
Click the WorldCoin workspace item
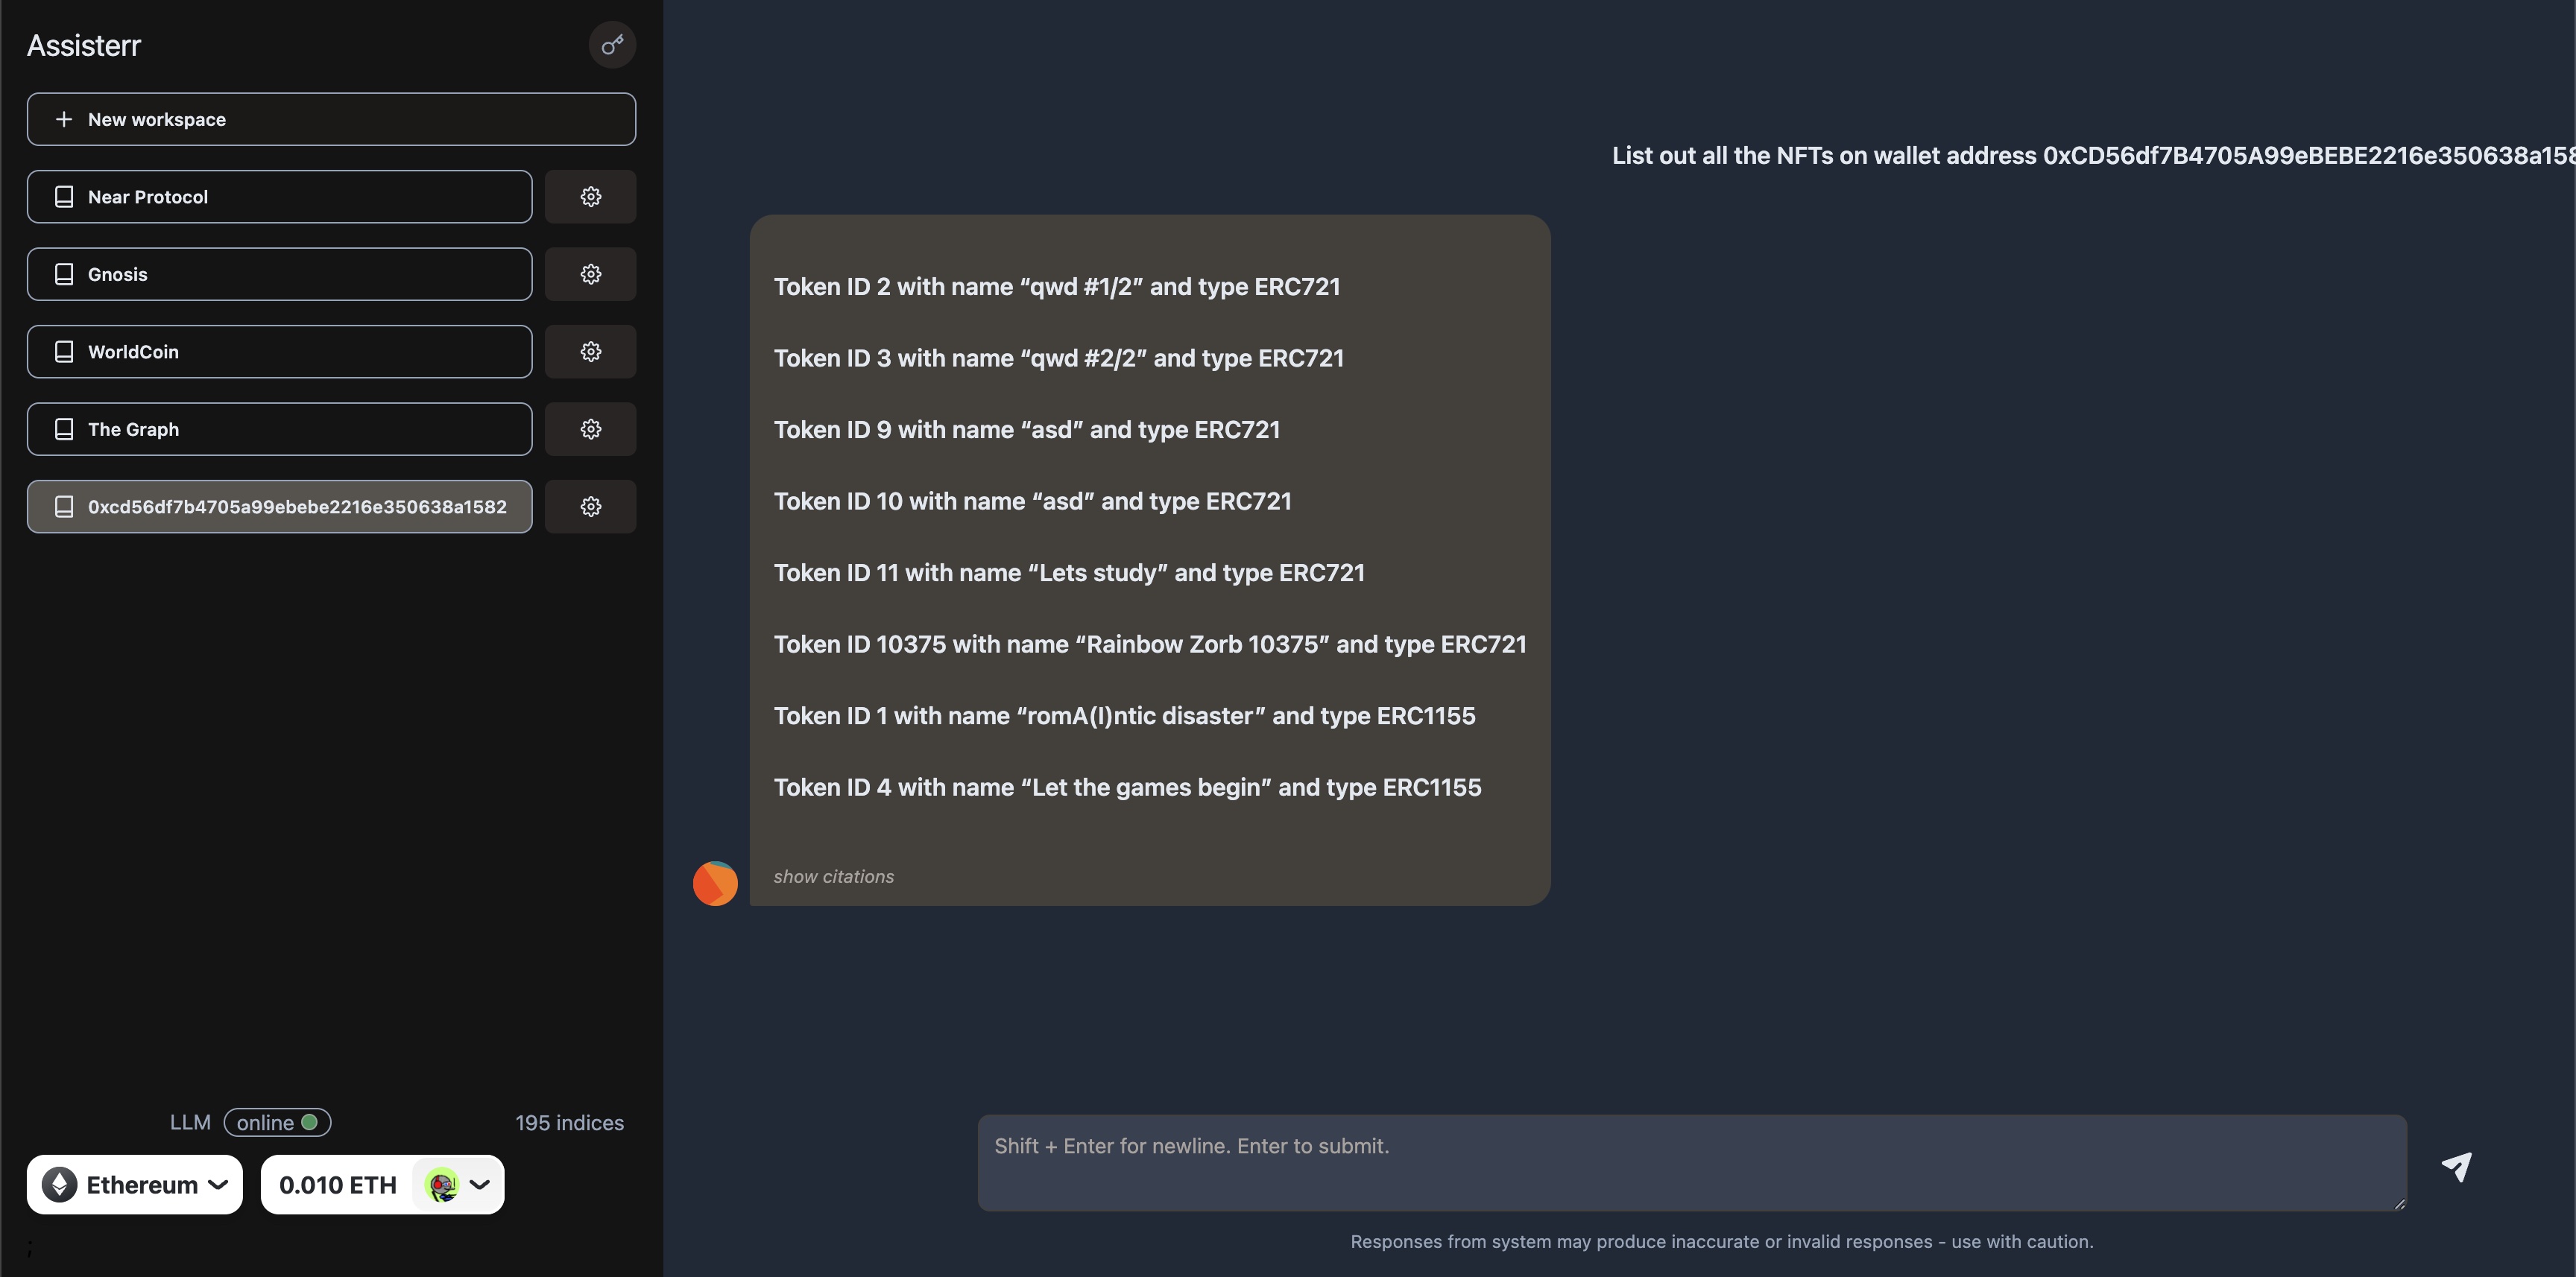[x=280, y=349]
